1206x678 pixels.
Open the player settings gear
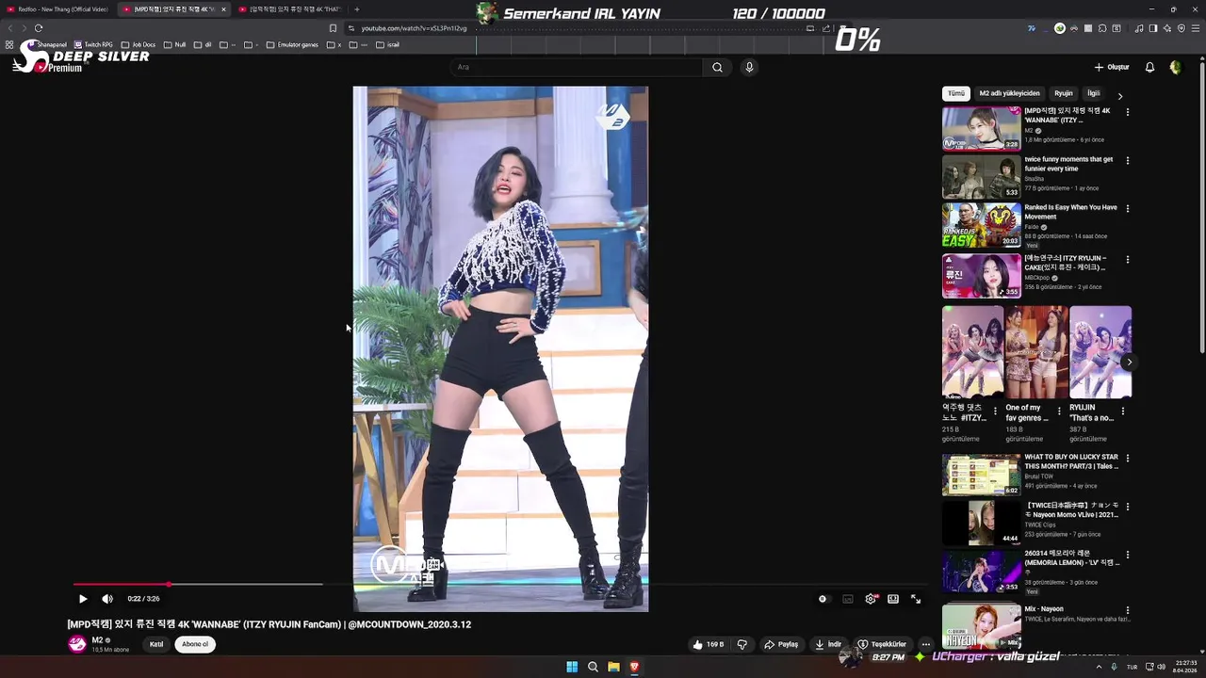click(871, 599)
